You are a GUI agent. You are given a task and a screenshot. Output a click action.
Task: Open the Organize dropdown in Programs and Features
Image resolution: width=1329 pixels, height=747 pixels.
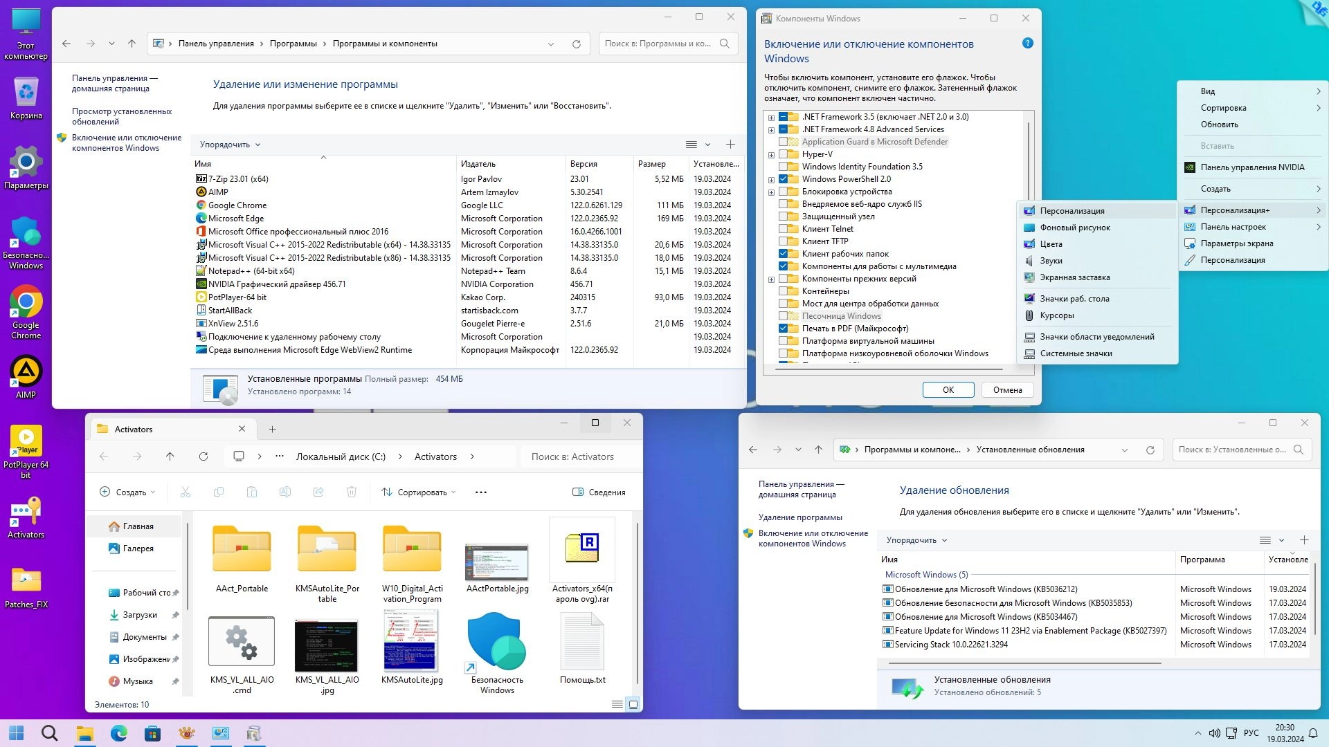tap(230, 145)
